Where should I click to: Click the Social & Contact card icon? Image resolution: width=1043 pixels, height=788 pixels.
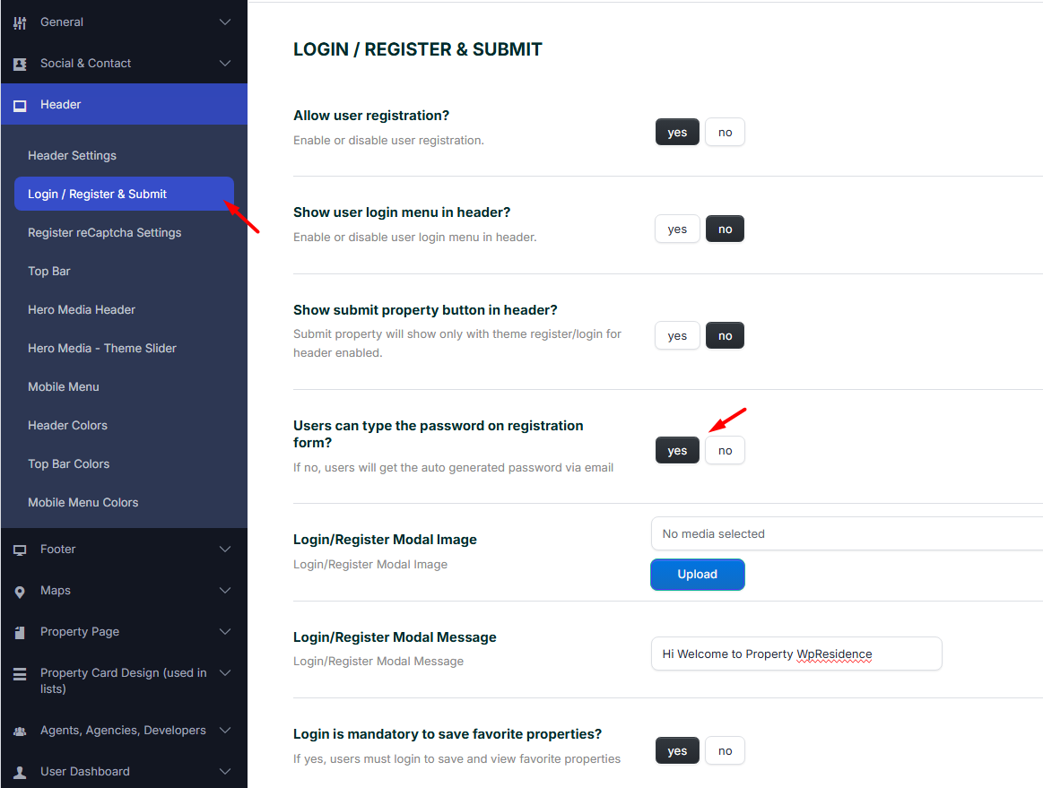pyautogui.click(x=20, y=64)
